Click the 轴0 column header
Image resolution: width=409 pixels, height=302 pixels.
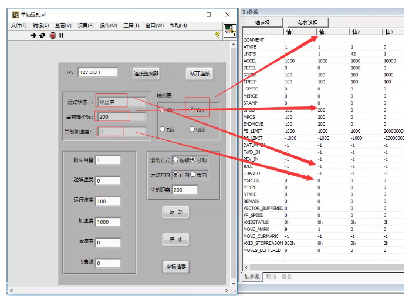click(x=300, y=32)
